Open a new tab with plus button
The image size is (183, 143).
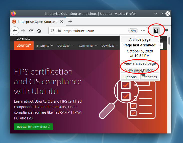click(x=70, y=21)
